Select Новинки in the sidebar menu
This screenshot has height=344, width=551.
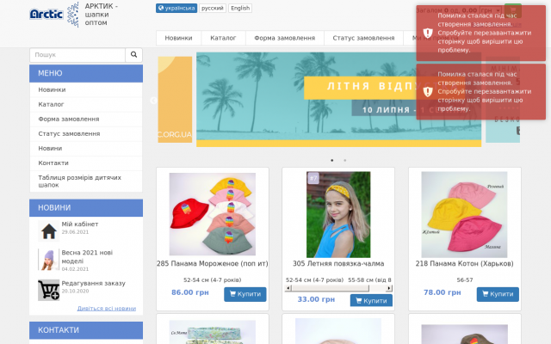point(86,89)
